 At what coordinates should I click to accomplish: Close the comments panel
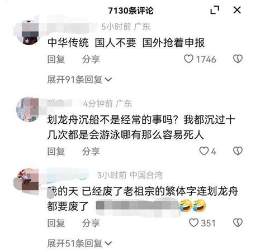[x=237, y=10]
